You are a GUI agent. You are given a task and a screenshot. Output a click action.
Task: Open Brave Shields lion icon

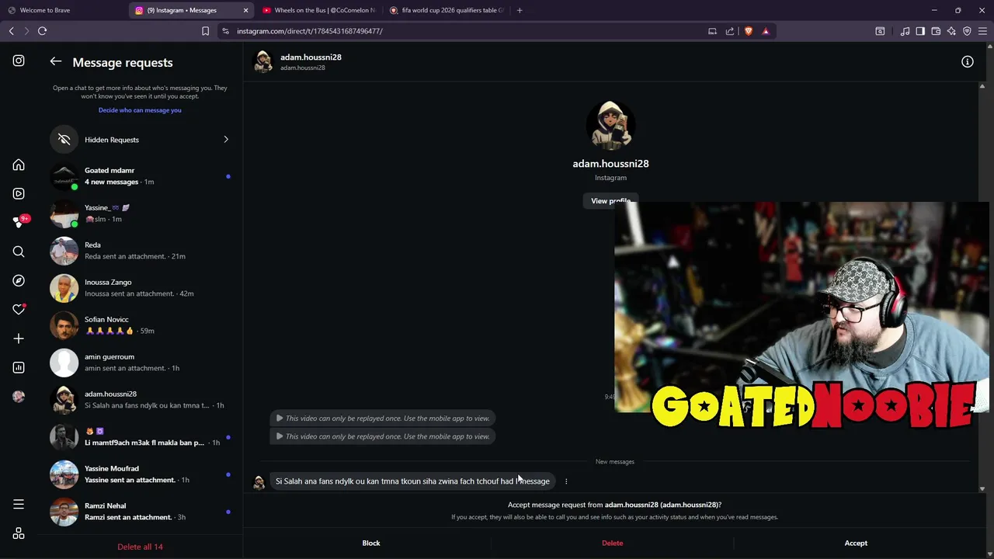point(749,31)
